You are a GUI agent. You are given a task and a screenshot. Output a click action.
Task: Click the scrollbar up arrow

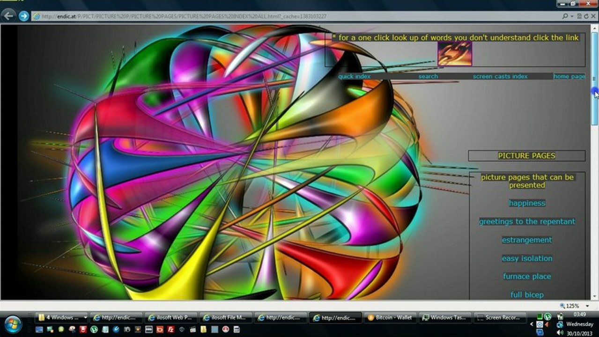coord(595,28)
